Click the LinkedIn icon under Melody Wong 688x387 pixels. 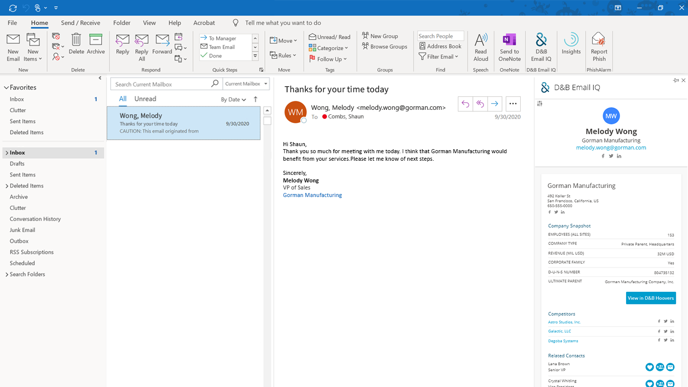click(619, 156)
